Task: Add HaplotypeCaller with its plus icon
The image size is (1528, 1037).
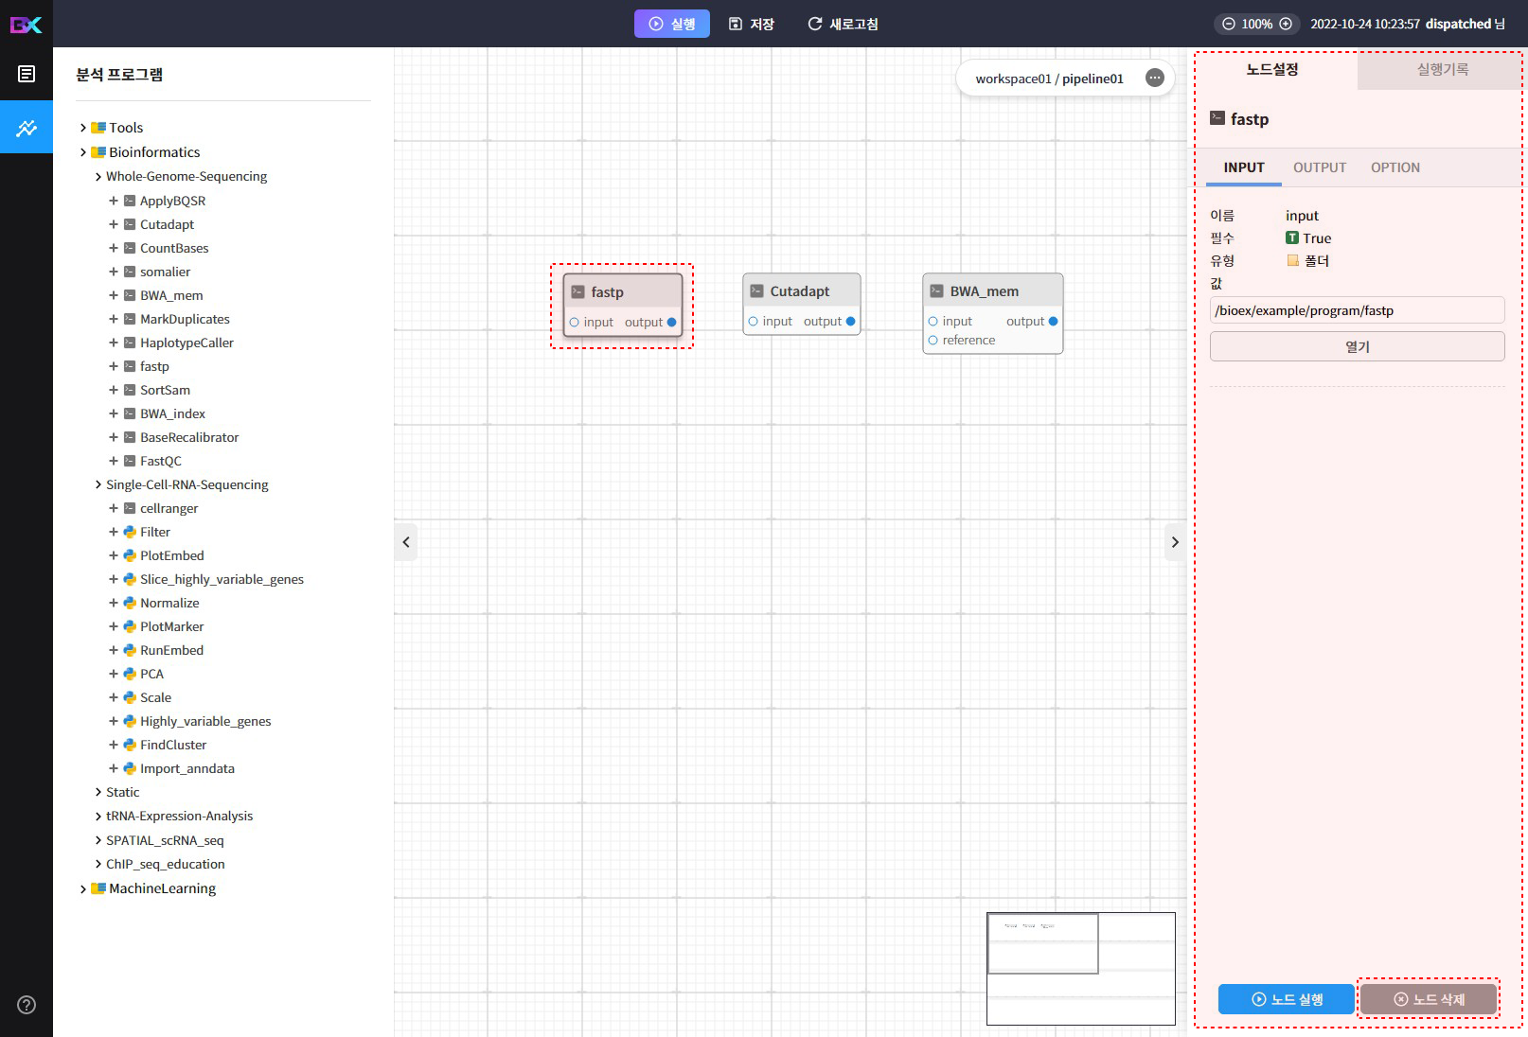Action: click(x=114, y=343)
